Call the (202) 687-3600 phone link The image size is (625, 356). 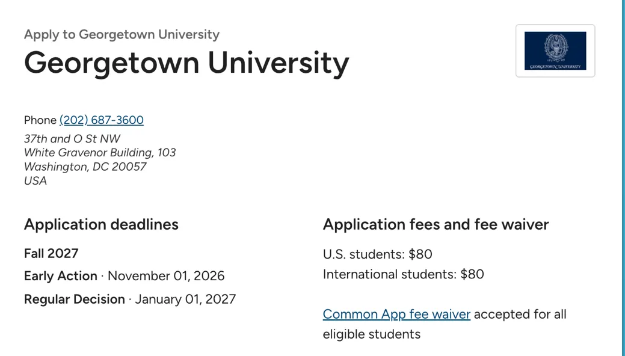(102, 120)
